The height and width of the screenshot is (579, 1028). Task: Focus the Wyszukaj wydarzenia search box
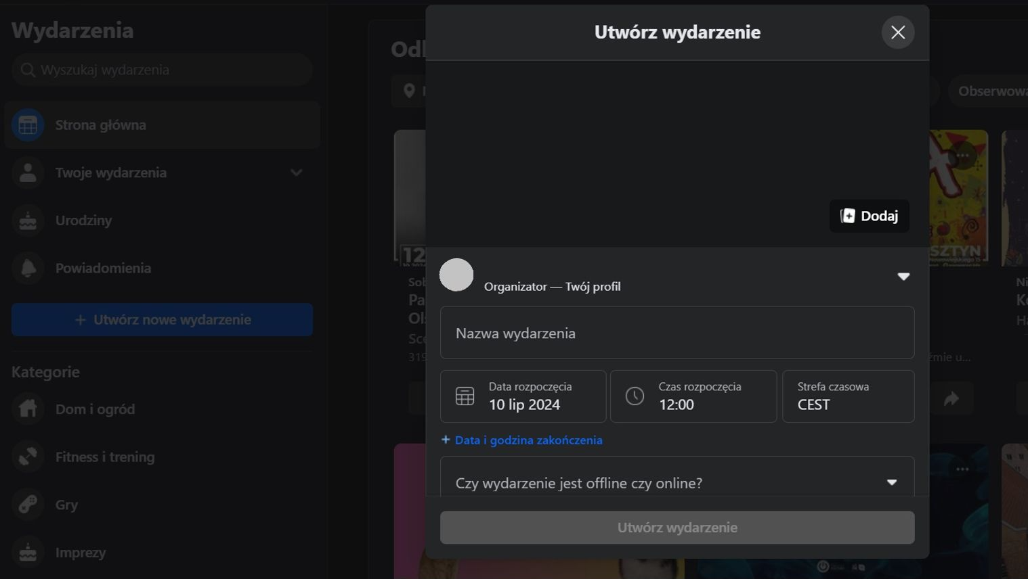(162, 70)
